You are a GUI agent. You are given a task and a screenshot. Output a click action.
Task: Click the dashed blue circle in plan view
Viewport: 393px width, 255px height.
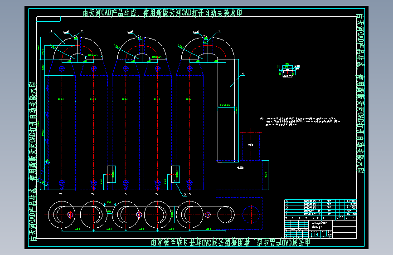pyautogui.click(x=251, y=215)
